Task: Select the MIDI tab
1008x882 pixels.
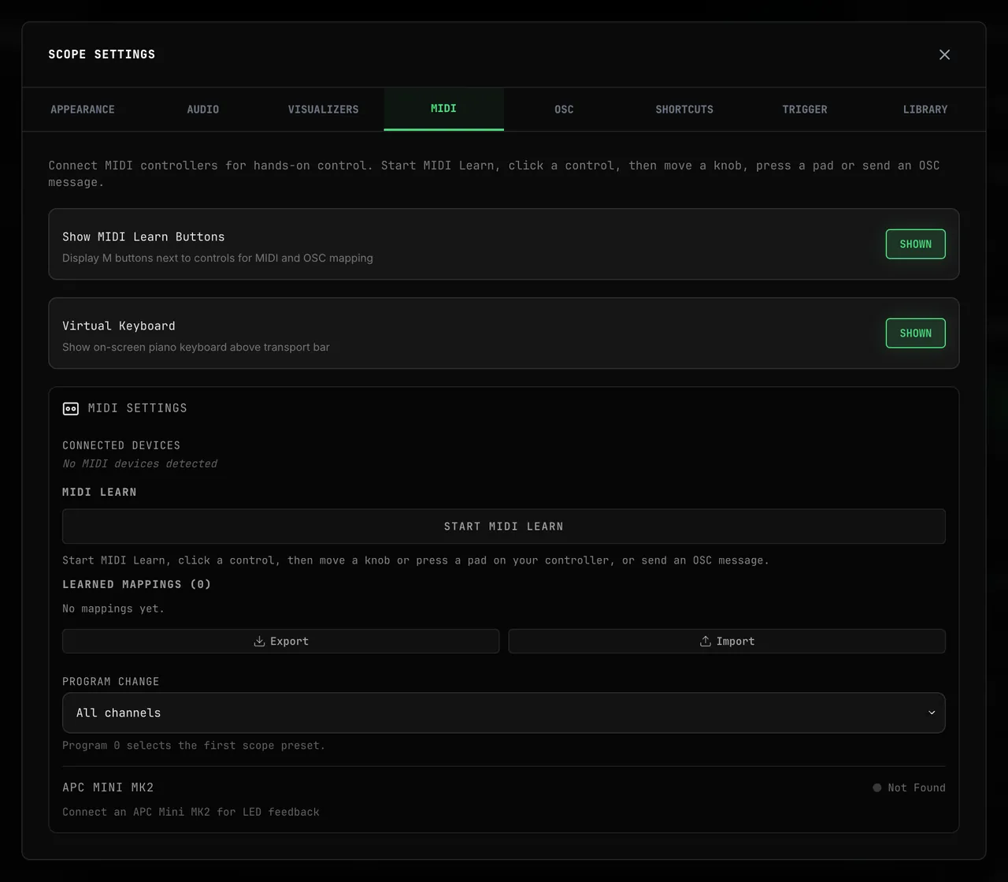Action: 443,109
